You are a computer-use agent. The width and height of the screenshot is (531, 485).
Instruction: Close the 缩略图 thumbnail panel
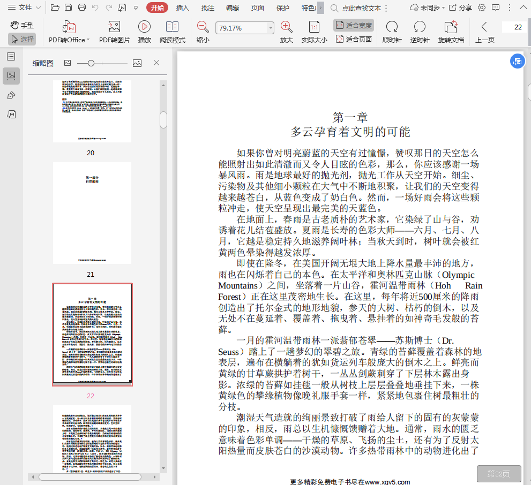pos(156,63)
